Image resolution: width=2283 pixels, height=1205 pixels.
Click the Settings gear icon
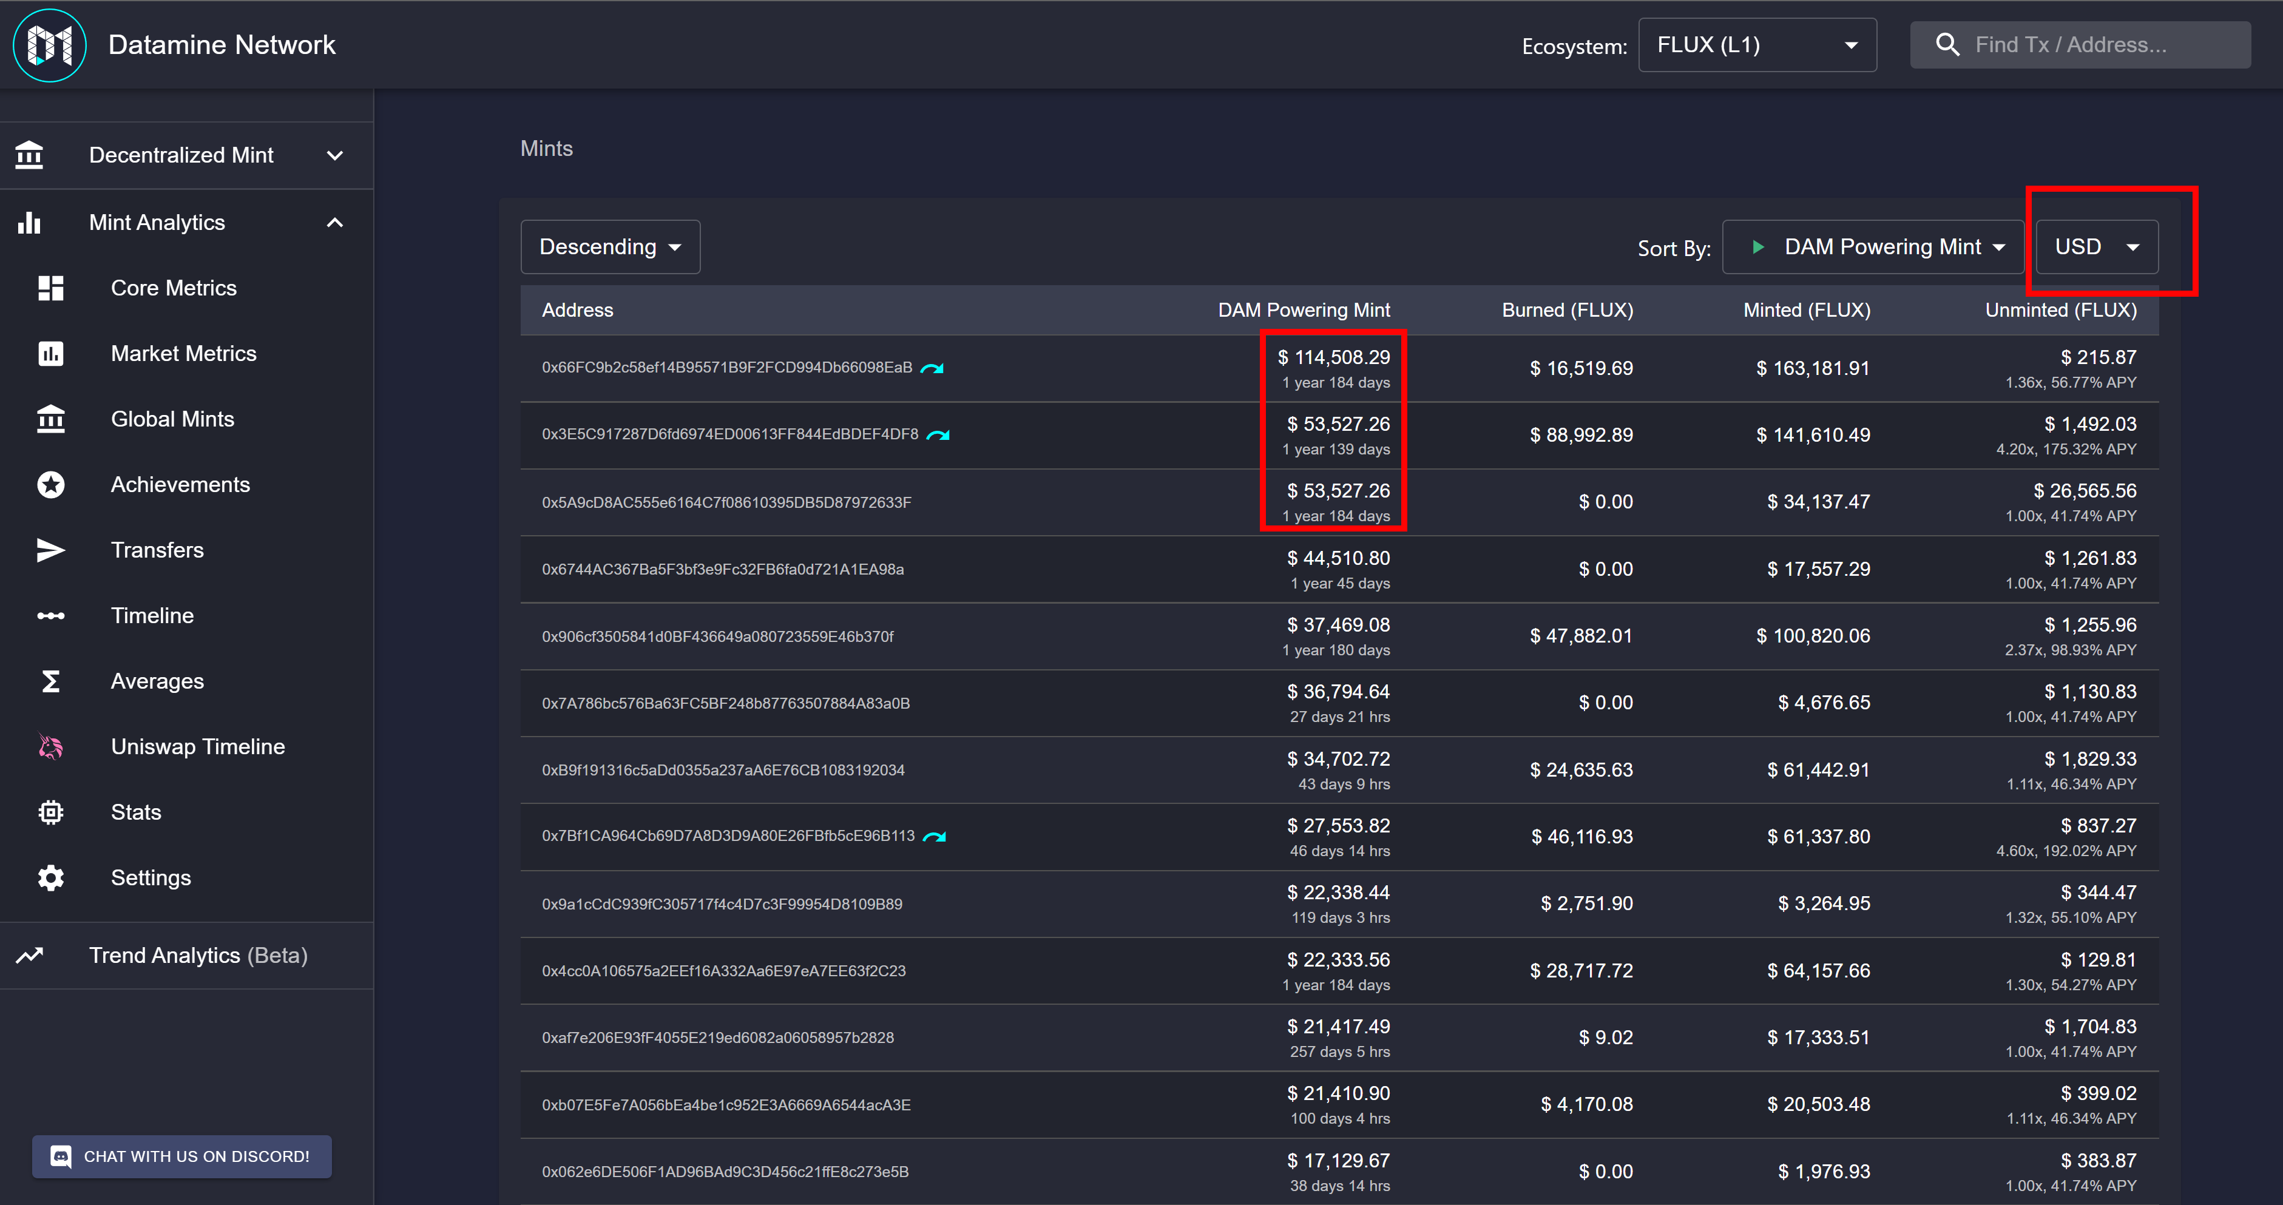[x=50, y=878]
